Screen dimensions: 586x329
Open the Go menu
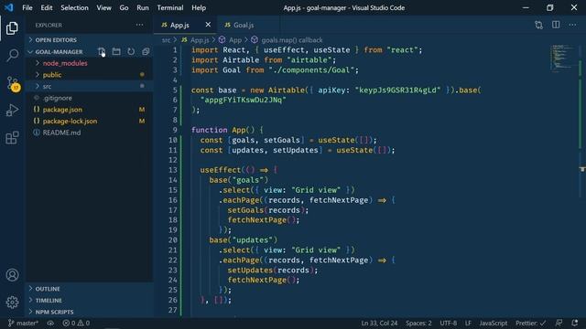click(x=125, y=7)
